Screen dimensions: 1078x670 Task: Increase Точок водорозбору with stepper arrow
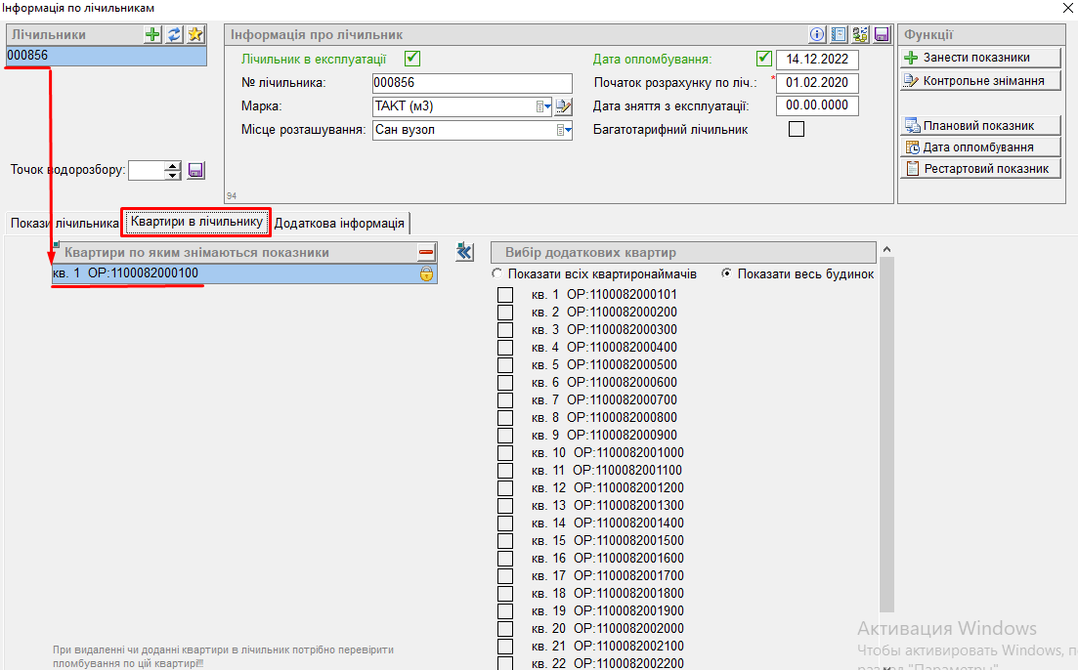173,165
